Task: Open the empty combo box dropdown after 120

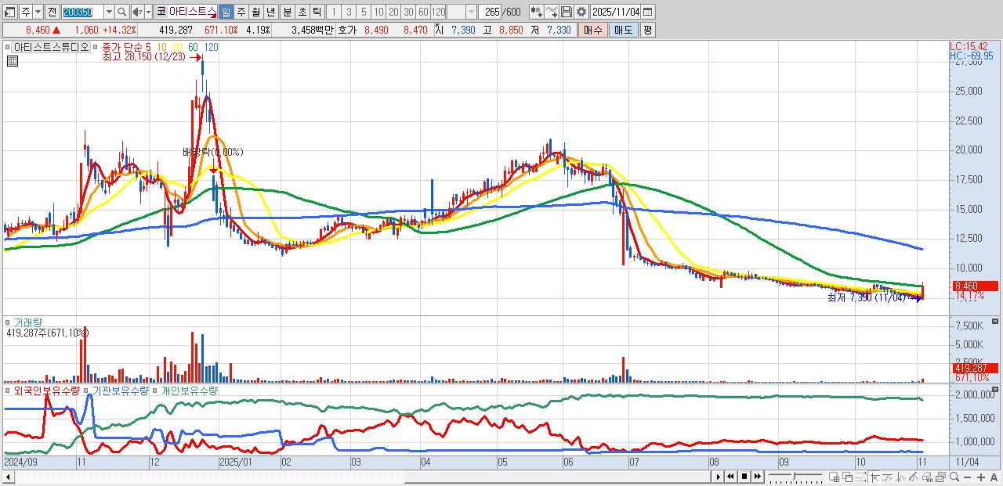Action: point(471,12)
